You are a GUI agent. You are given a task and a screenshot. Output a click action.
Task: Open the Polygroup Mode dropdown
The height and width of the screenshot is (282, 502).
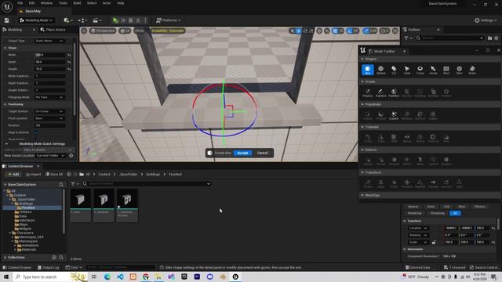(49, 97)
